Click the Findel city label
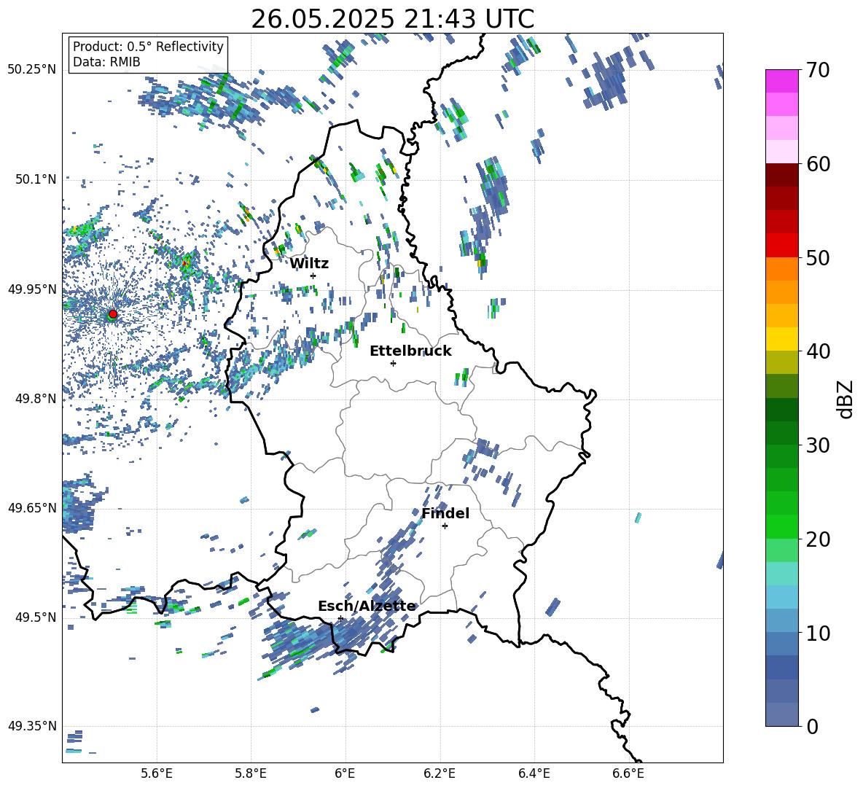The image size is (863, 788). coord(445,513)
